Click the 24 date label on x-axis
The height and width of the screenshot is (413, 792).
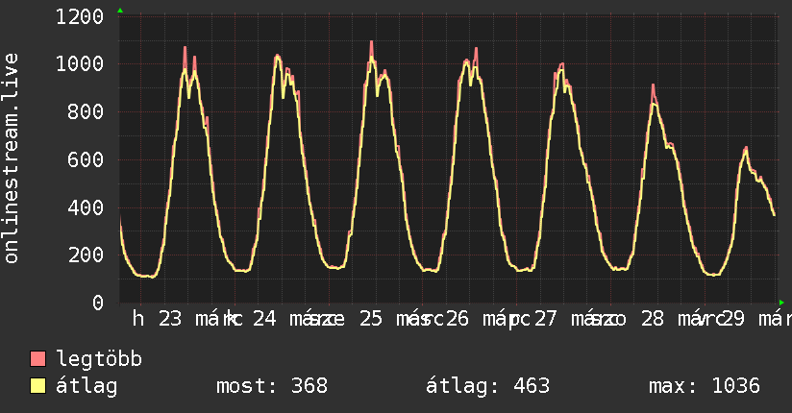[264, 319]
